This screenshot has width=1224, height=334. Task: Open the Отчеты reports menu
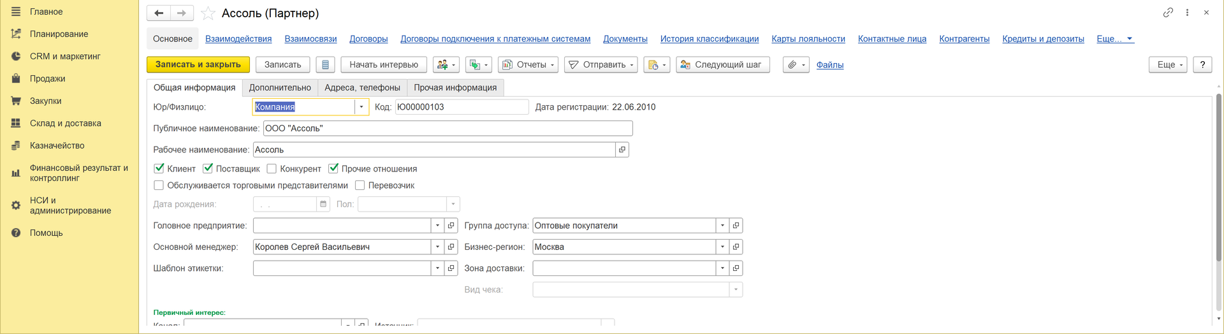click(528, 64)
